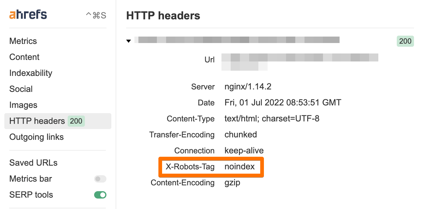Click the Metrics bar toggle knob
422x209 pixels.
pos(97,179)
